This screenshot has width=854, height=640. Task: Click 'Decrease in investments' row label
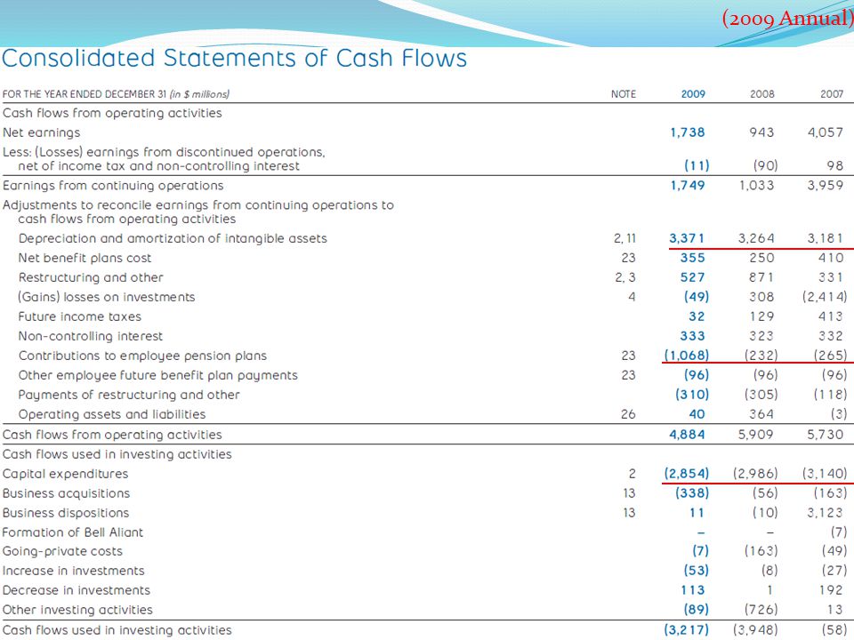(76, 590)
